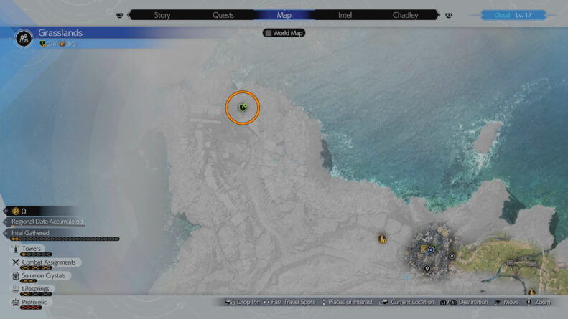
Task: Select the orange tower marker west of town
Action: (x=382, y=239)
